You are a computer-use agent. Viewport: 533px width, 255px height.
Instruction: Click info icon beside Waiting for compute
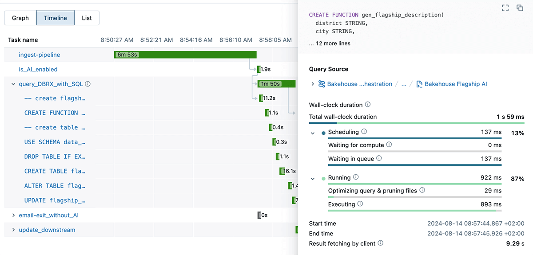click(x=389, y=145)
